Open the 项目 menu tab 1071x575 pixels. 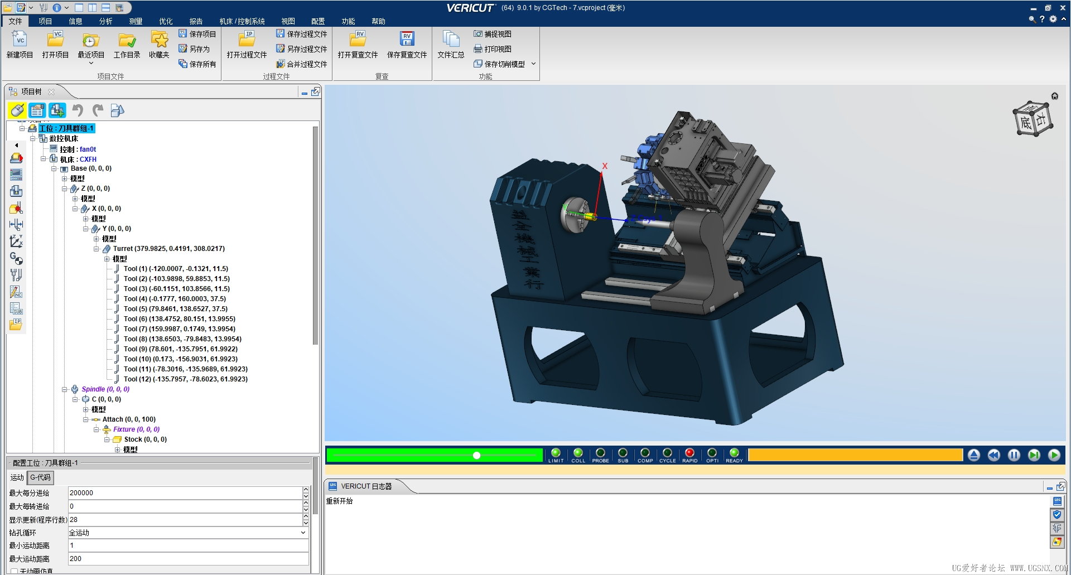point(45,21)
